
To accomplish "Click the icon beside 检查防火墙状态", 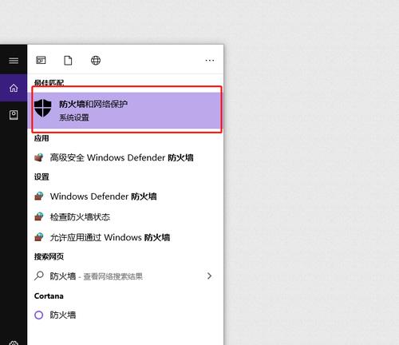I will tap(39, 216).
